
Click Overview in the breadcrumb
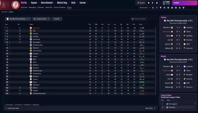pyautogui.click(x=4, y=12)
